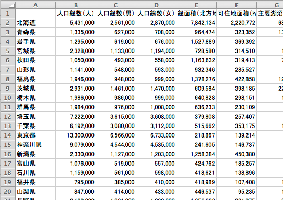Viewport: 283px width, 200px height.
Task: Select cell 石川県
Action: click(x=36, y=172)
